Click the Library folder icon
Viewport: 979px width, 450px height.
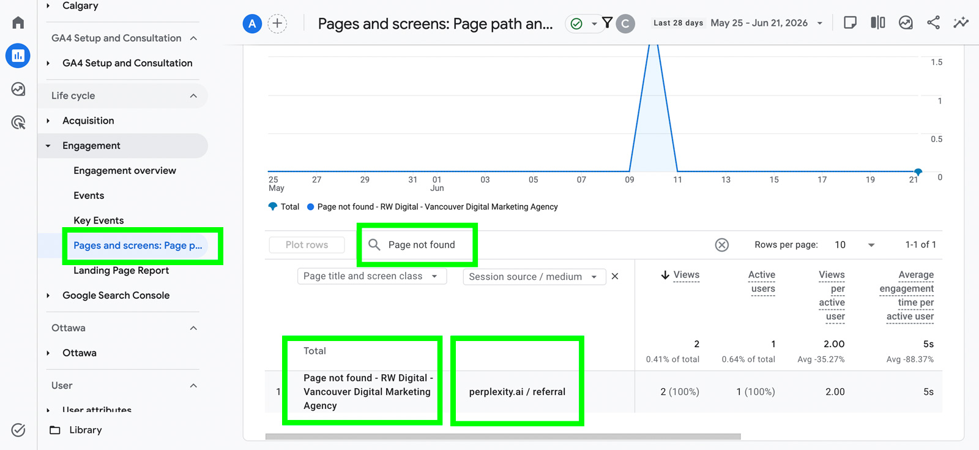pyautogui.click(x=55, y=430)
